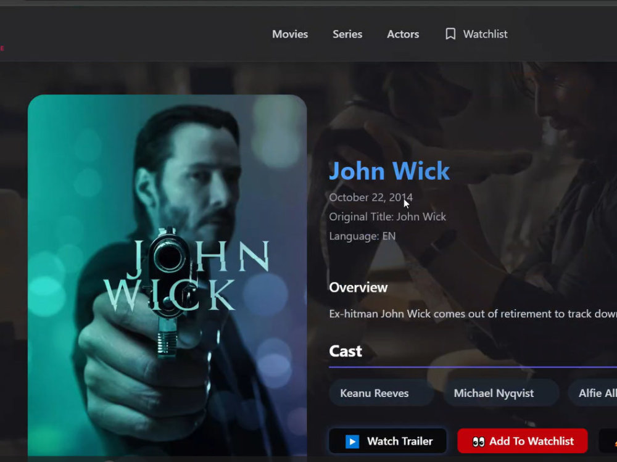Open Keanu Reeves cast chip

click(381, 393)
